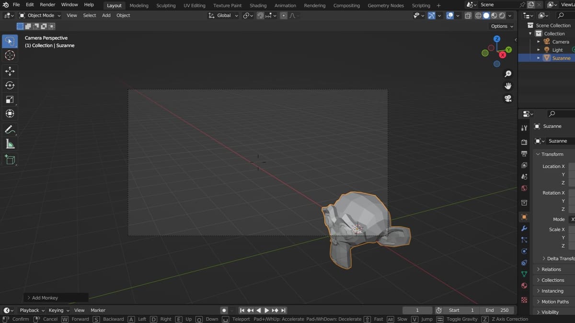Image resolution: width=575 pixels, height=323 pixels.
Task: Select the Move tool
Action: [x=10, y=71]
